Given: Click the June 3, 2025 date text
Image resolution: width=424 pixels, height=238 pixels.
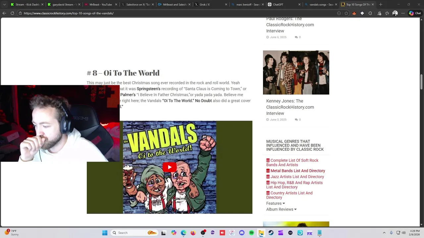Looking at the screenshot, I should 278,120.
